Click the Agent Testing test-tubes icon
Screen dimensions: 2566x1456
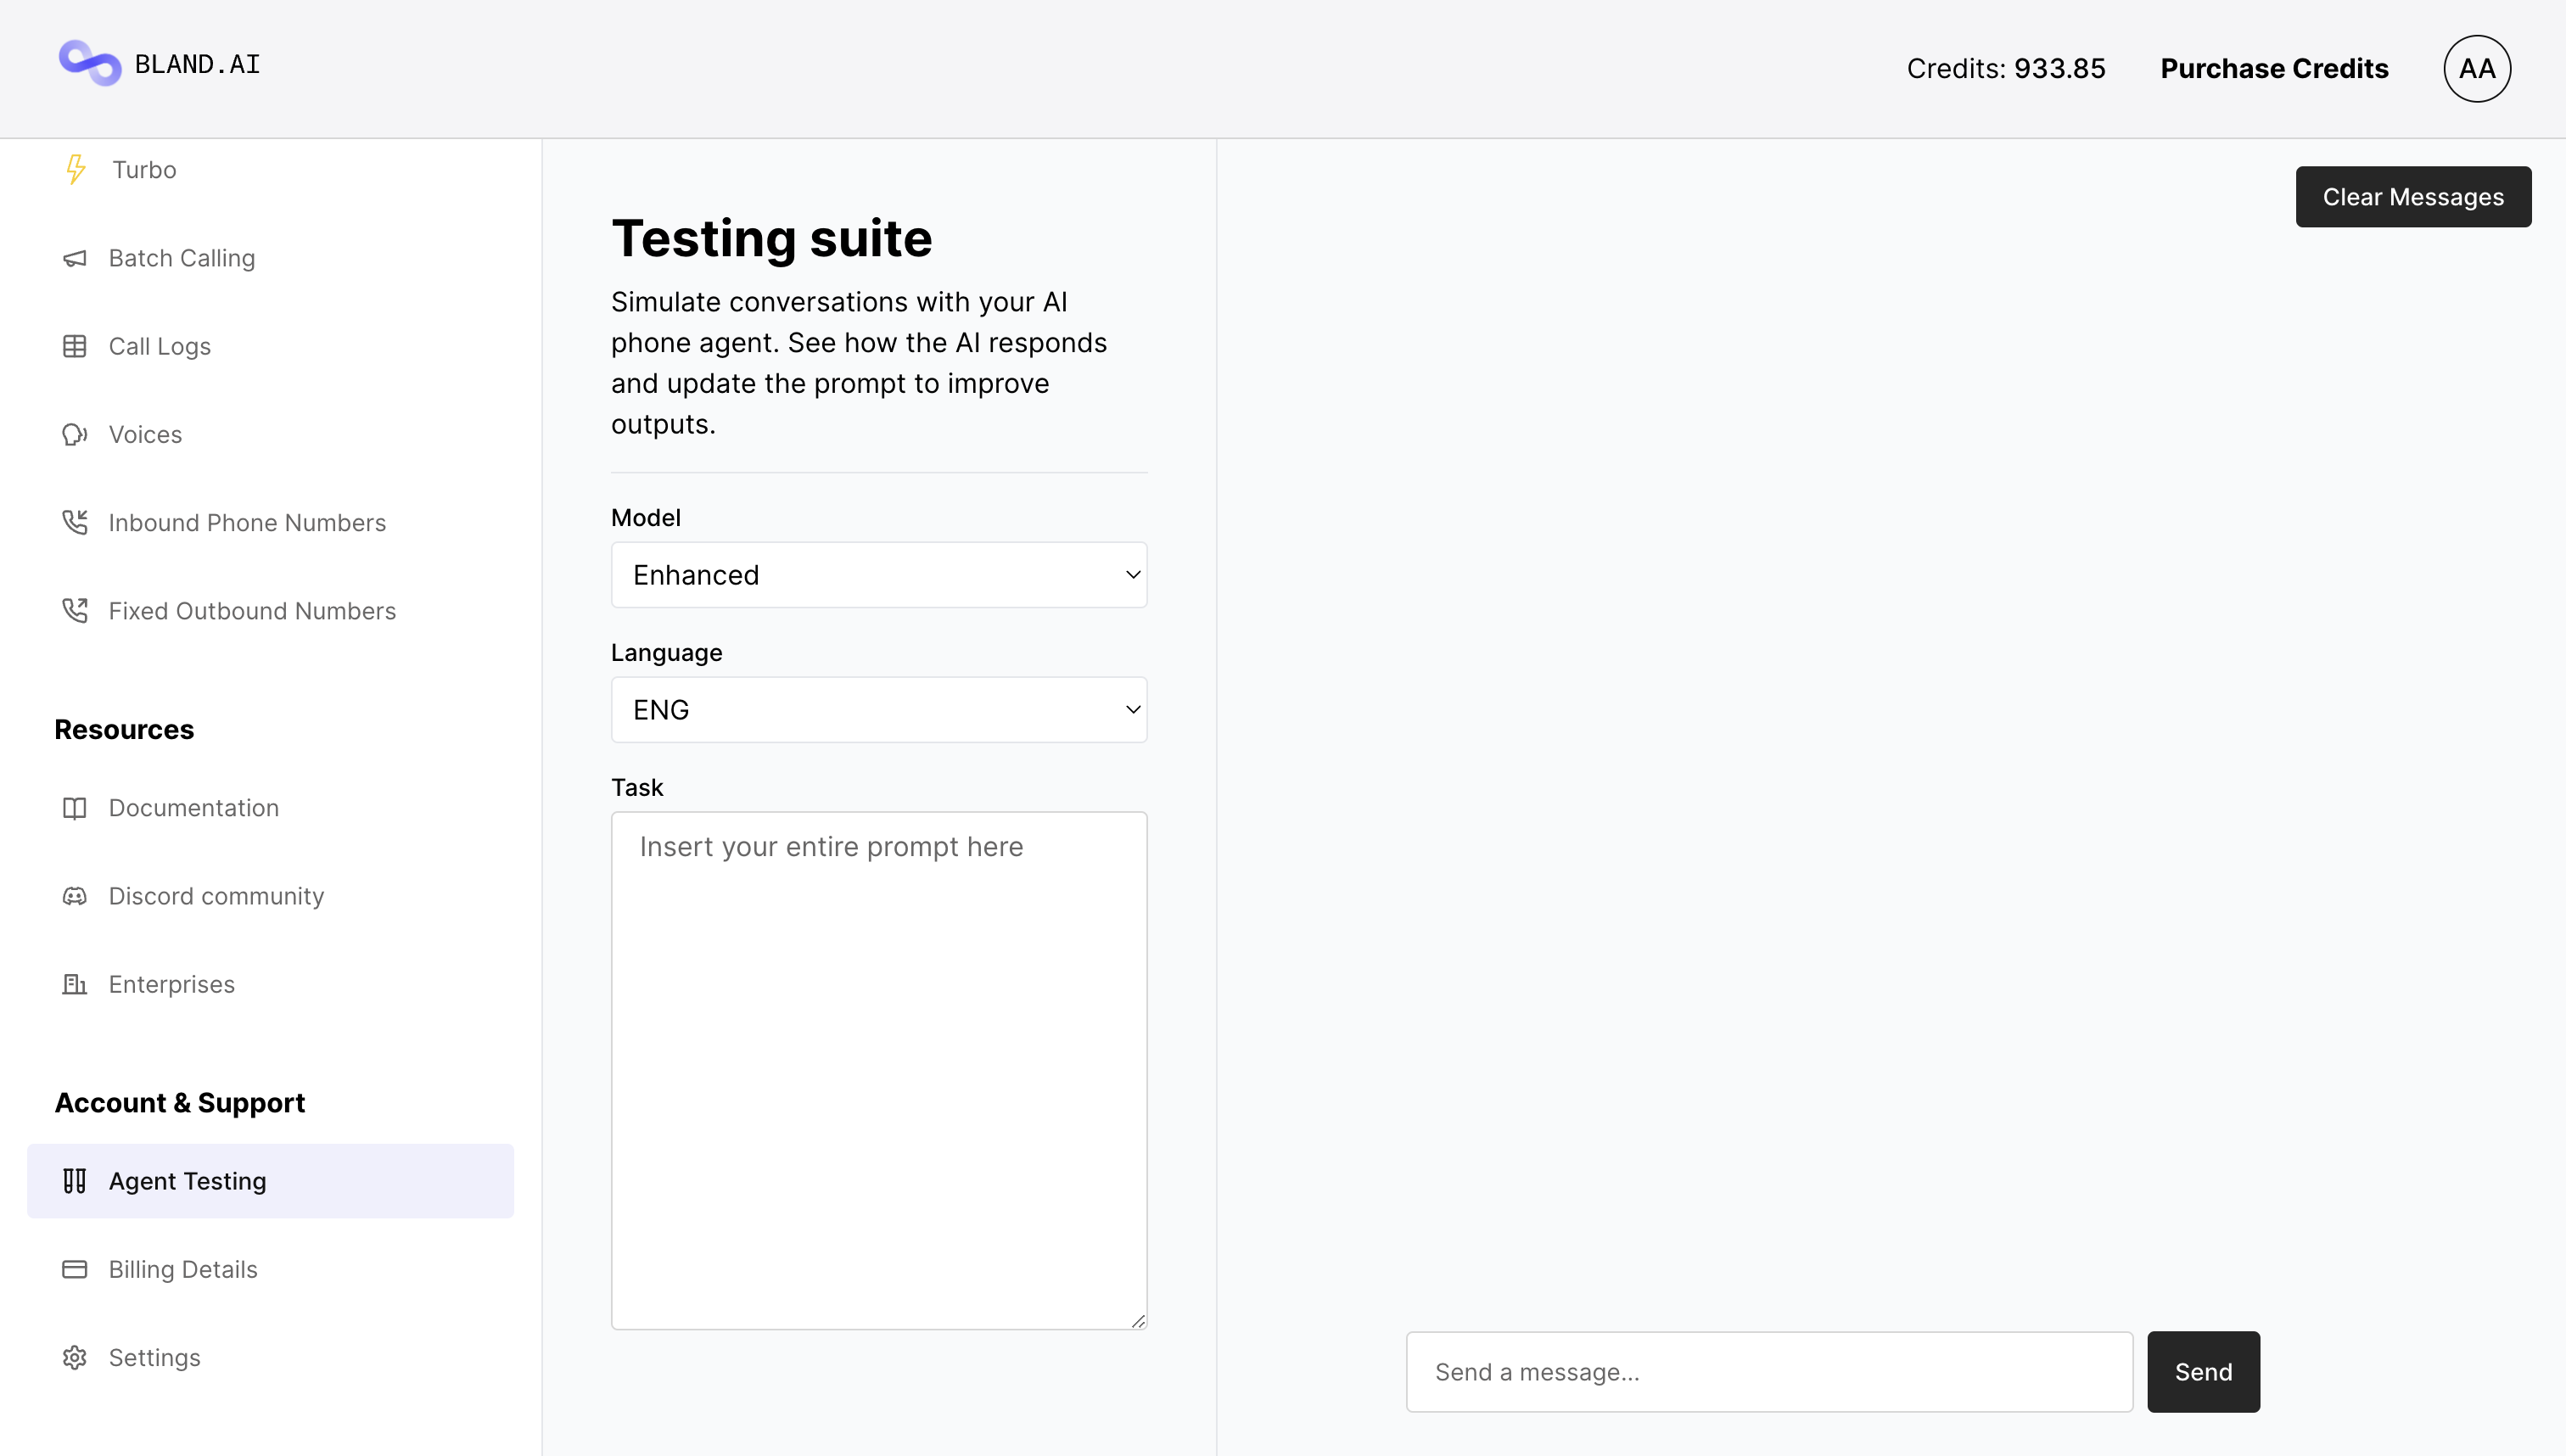coord(75,1180)
